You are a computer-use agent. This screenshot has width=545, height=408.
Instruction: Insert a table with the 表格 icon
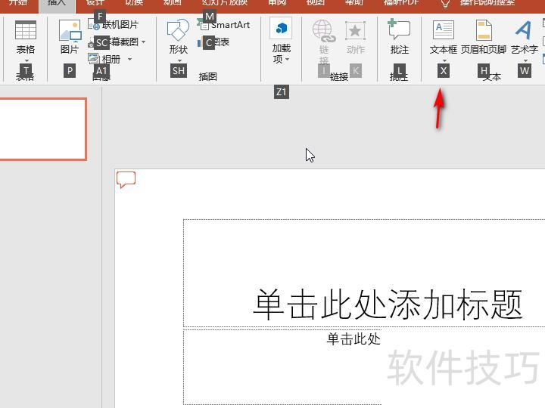click(26, 29)
